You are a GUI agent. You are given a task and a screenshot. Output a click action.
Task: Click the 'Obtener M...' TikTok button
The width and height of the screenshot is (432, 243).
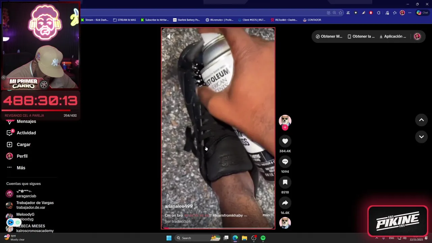[x=329, y=36]
